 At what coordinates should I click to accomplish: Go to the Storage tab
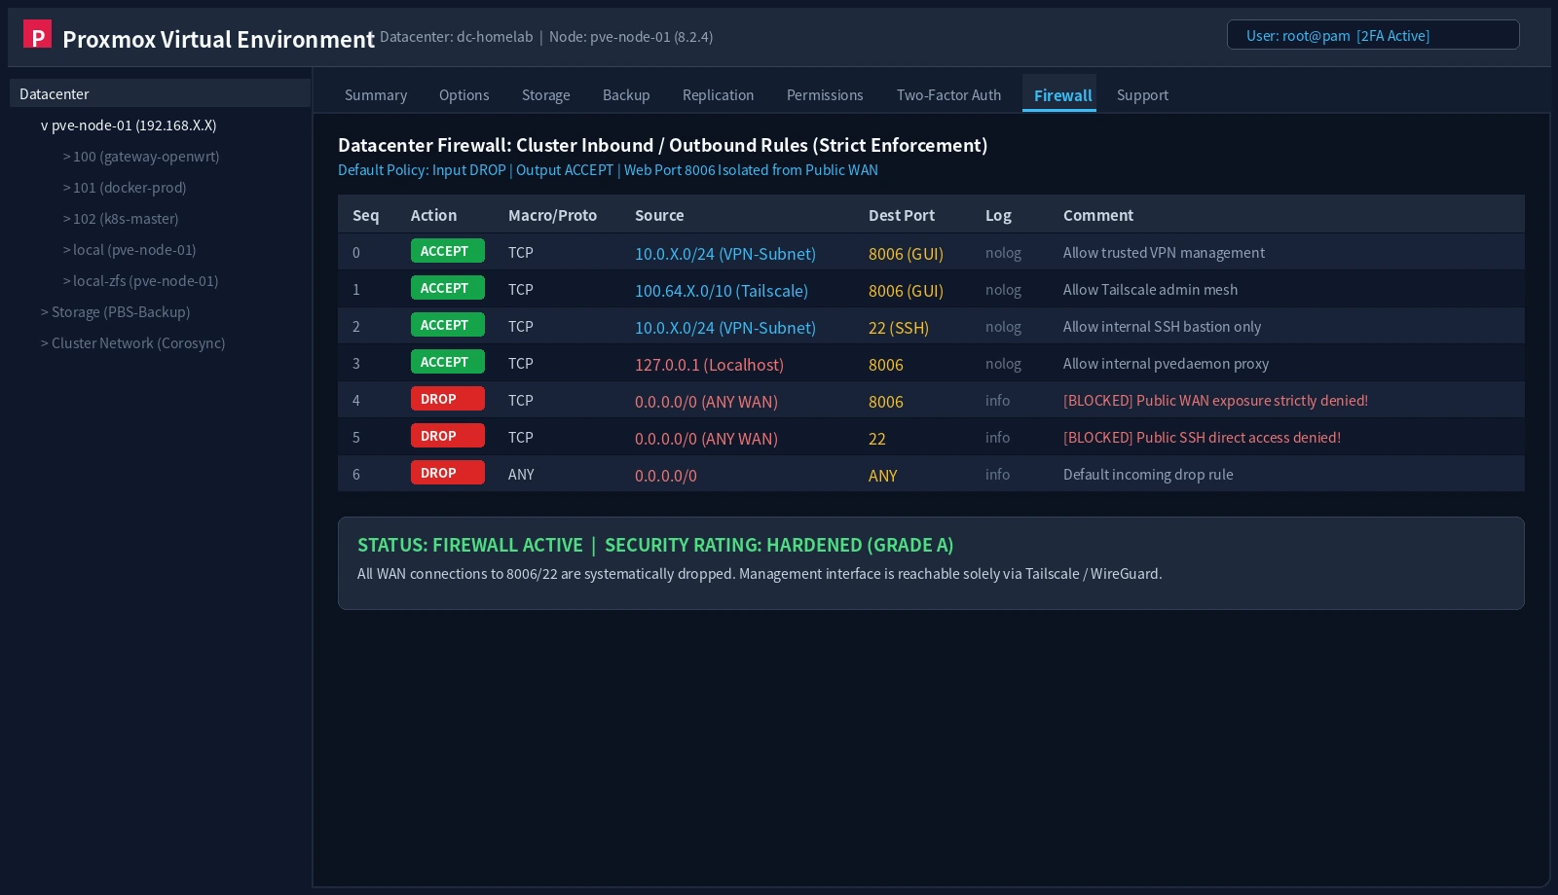[x=546, y=94]
